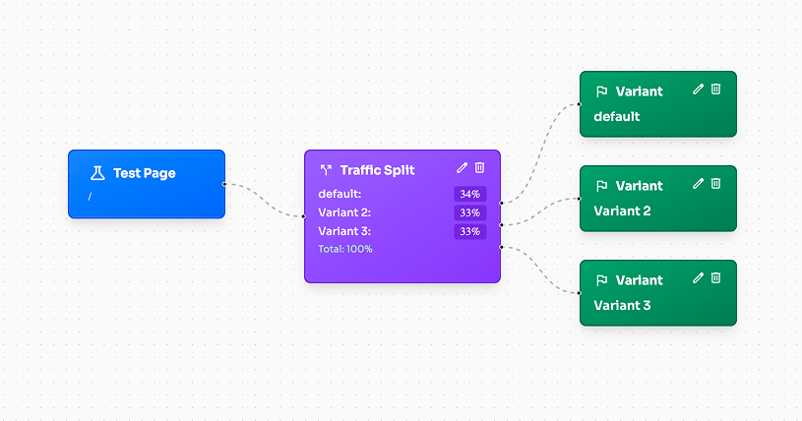Select the 33% badge next to Variant 3:

coord(469,231)
